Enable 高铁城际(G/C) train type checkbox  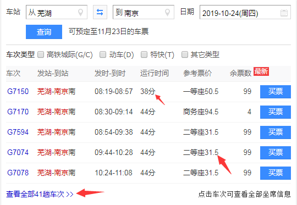click(x=41, y=54)
